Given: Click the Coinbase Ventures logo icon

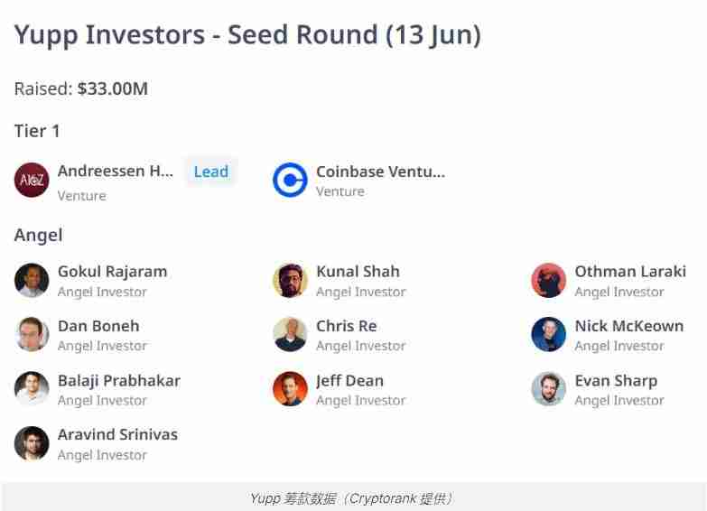Looking at the screenshot, I should tap(290, 180).
